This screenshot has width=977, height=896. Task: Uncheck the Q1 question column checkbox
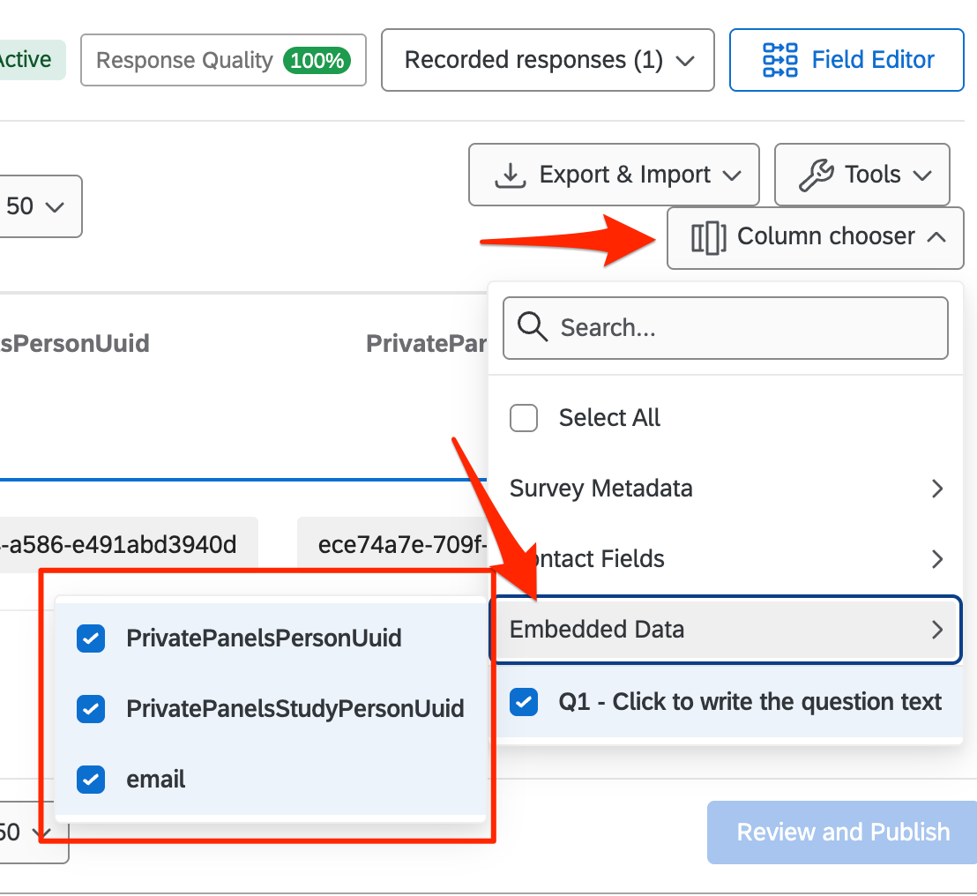[x=524, y=703]
